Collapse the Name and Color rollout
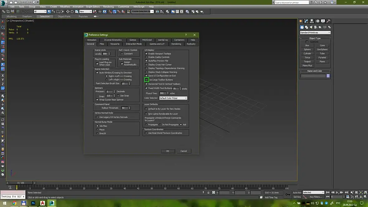The image size is (368, 207). [x=315, y=71]
